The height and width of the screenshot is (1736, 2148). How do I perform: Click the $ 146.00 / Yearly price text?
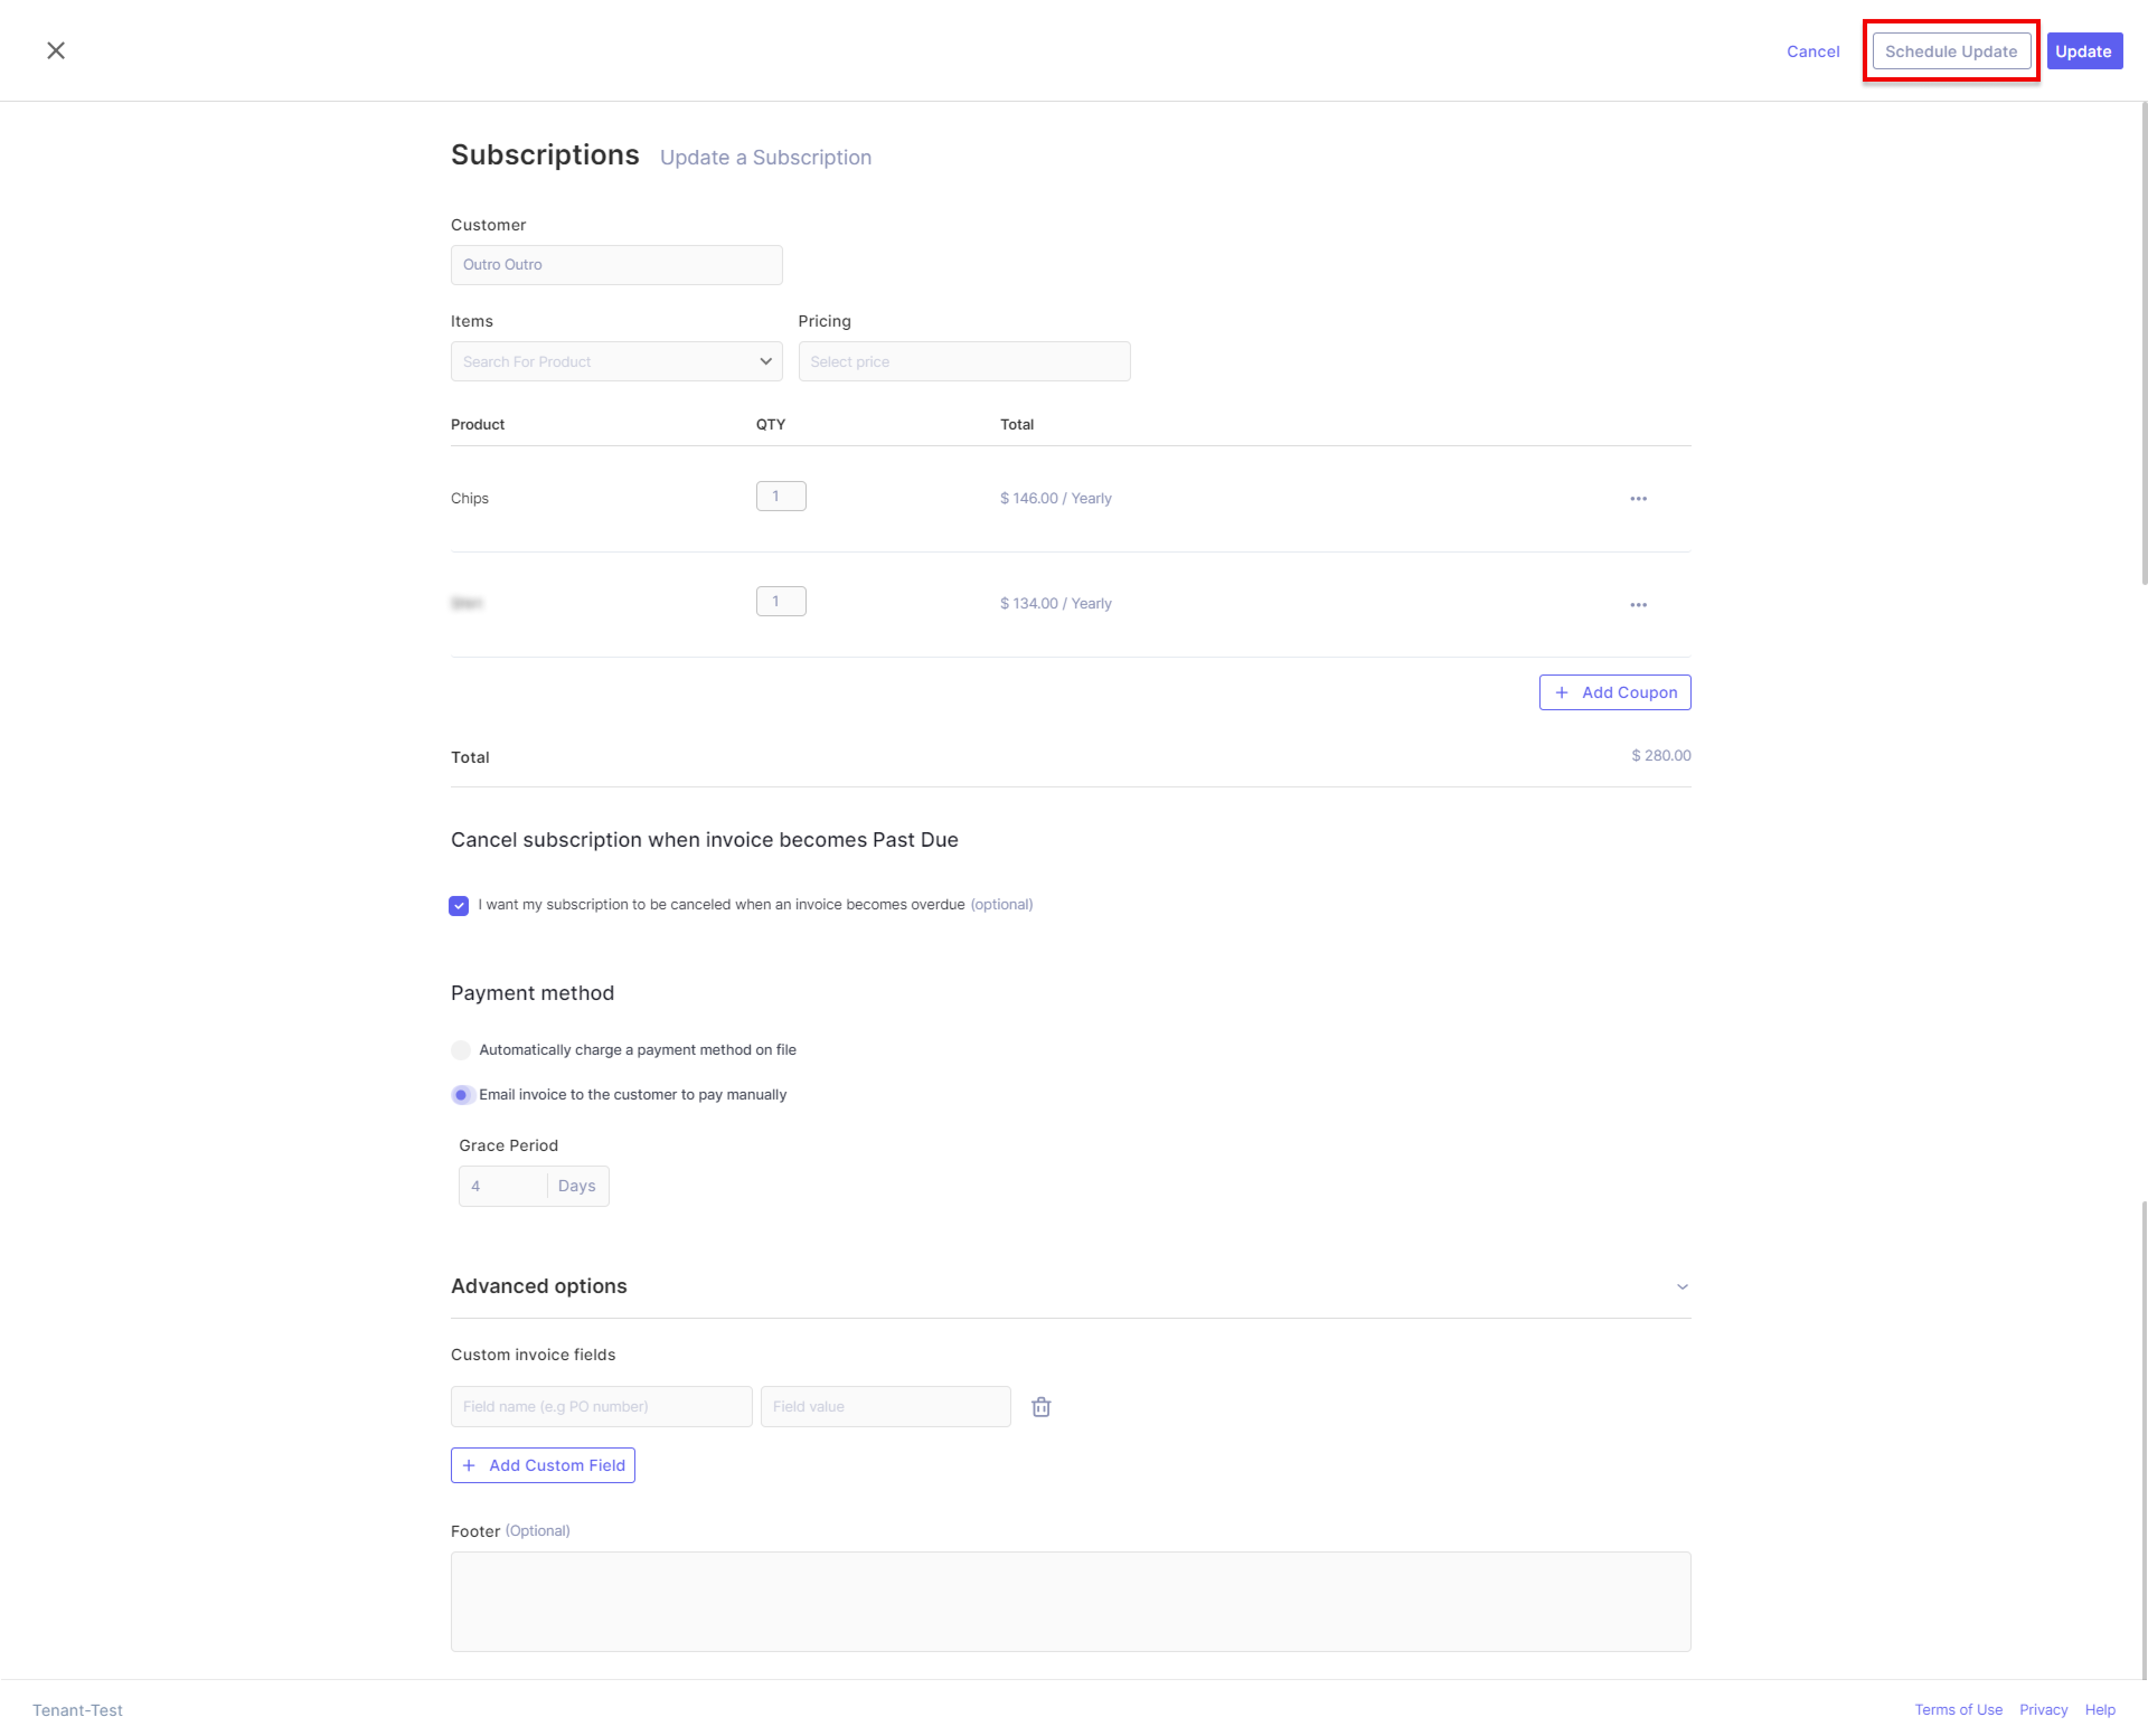point(1055,498)
